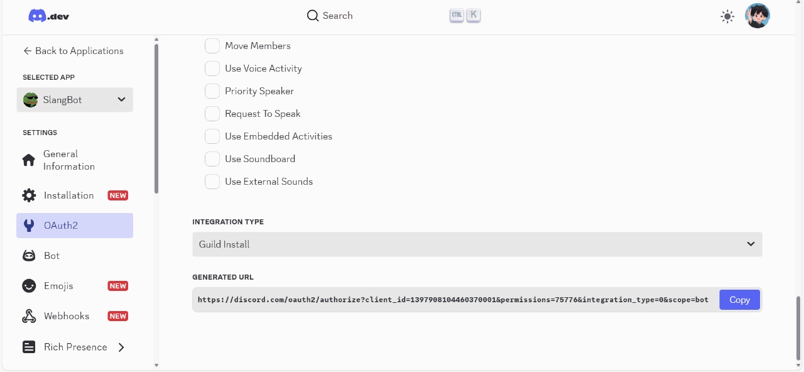Click the Bot robot icon

coord(29,256)
